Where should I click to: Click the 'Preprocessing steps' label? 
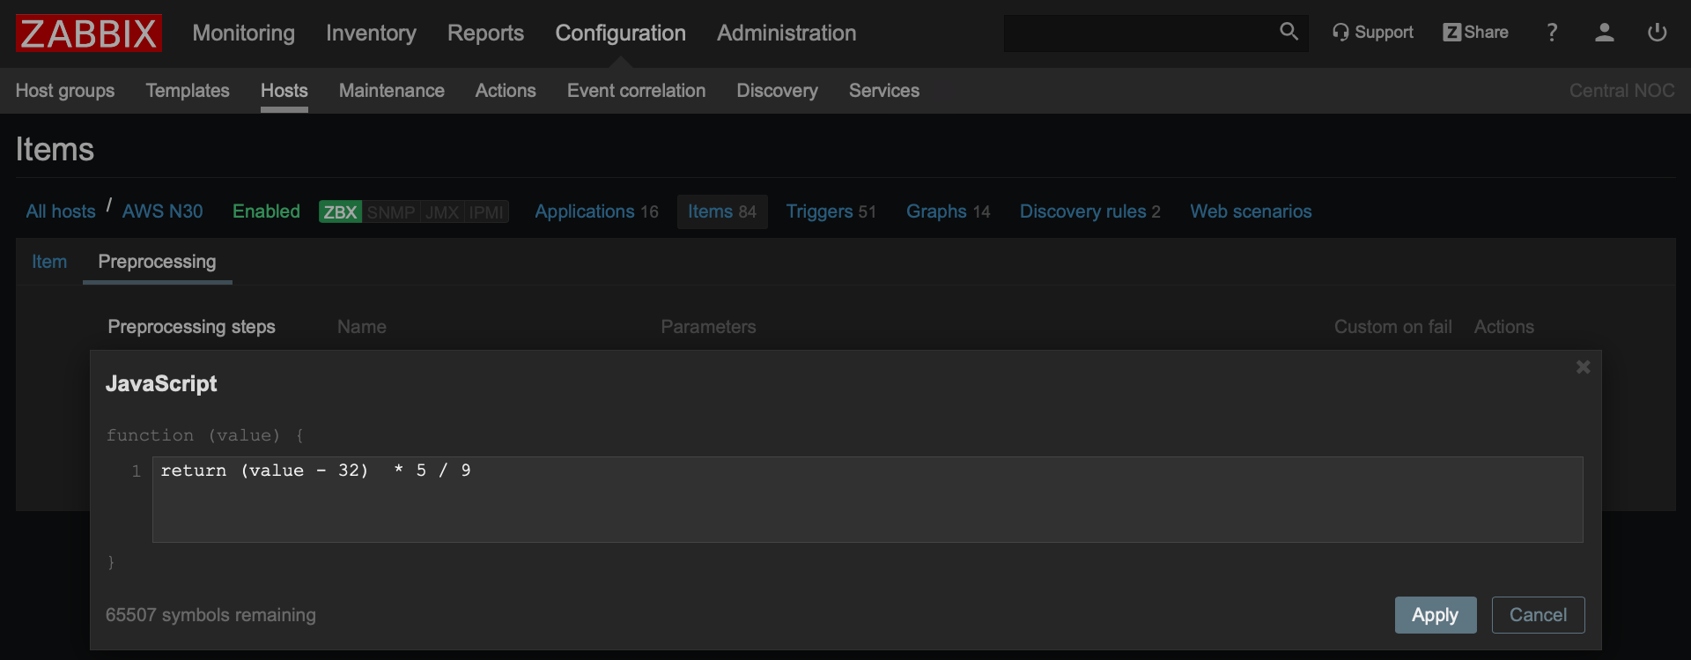191,327
